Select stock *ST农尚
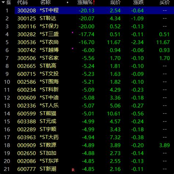 pyautogui.click(x=49, y=42)
